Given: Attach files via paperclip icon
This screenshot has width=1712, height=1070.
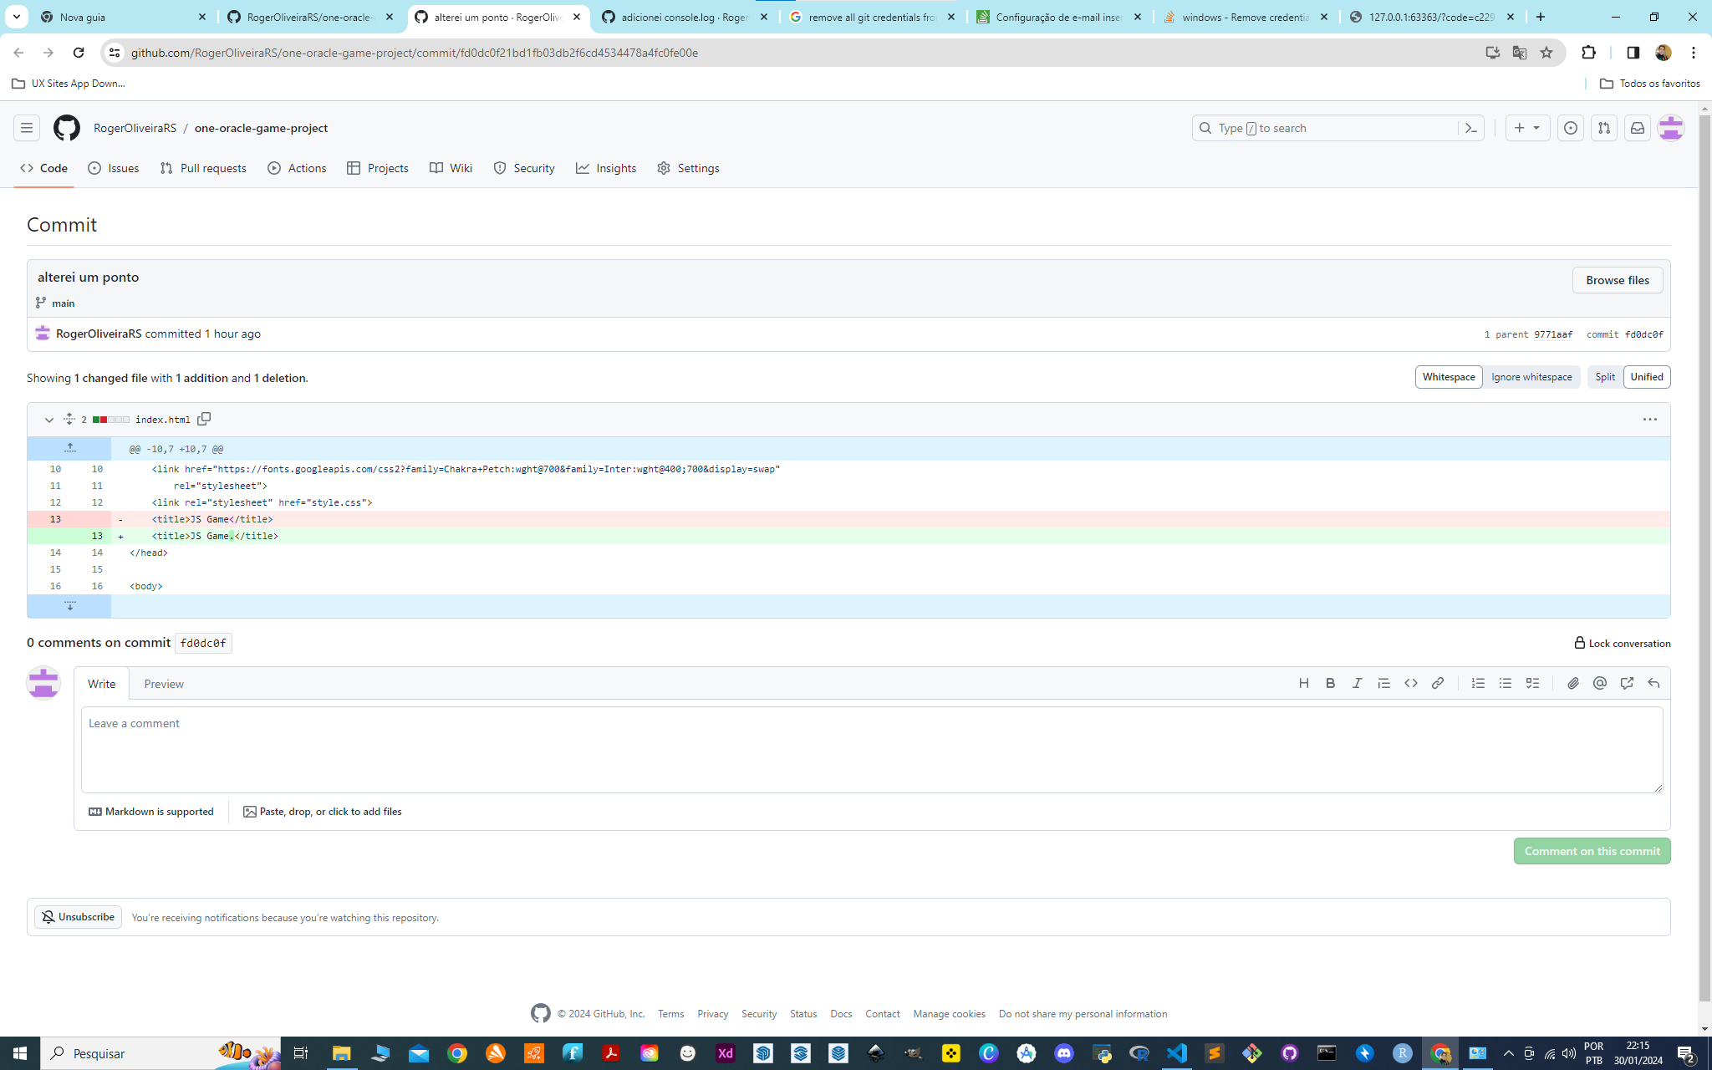Looking at the screenshot, I should coord(1573,683).
